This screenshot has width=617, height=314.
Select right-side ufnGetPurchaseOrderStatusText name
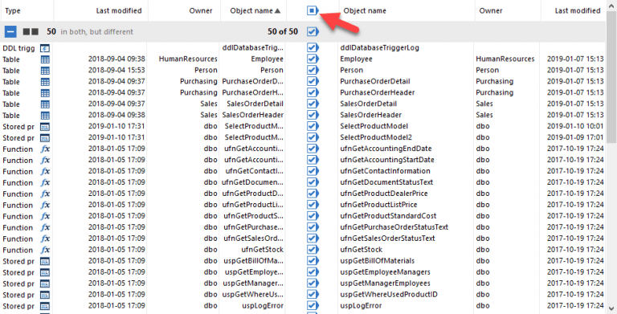click(394, 227)
